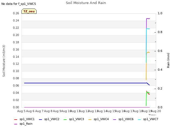This screenshot has width=172, height=129.
Task: Click the sp1_VWC7 cyan legend swatch
Action: [x=139, y=120]
